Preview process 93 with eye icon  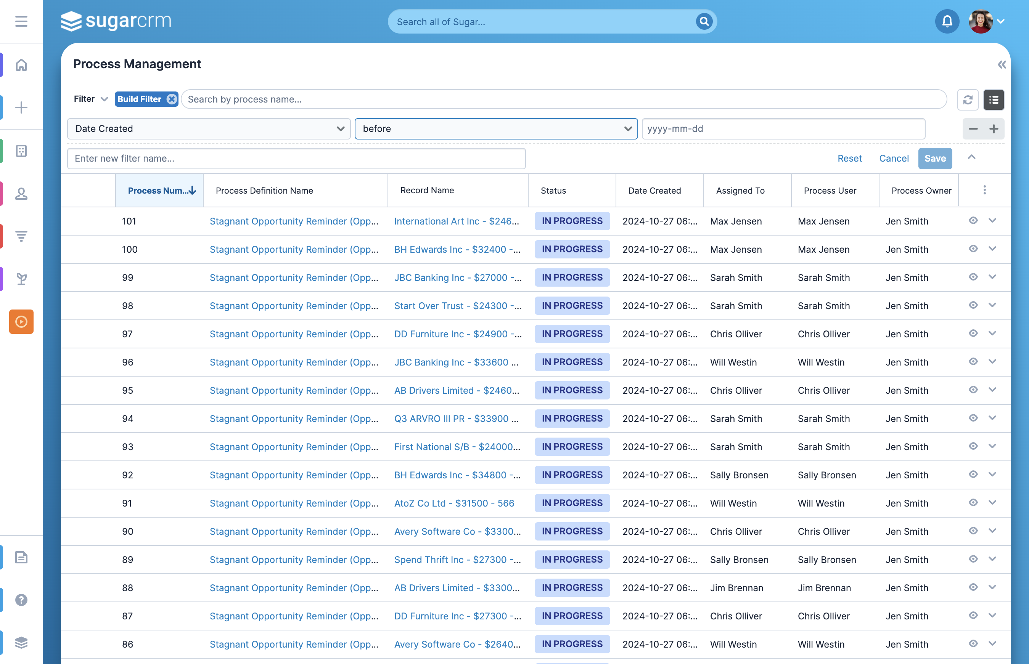tap(973, 446)
